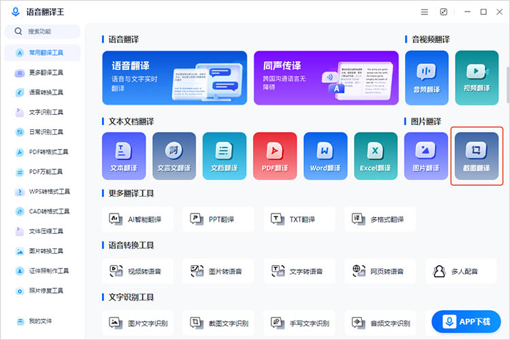Click the TXT翻译 tool
This screenshot has width=510, height=340.
pyautogui.click(x=299, y=219)
